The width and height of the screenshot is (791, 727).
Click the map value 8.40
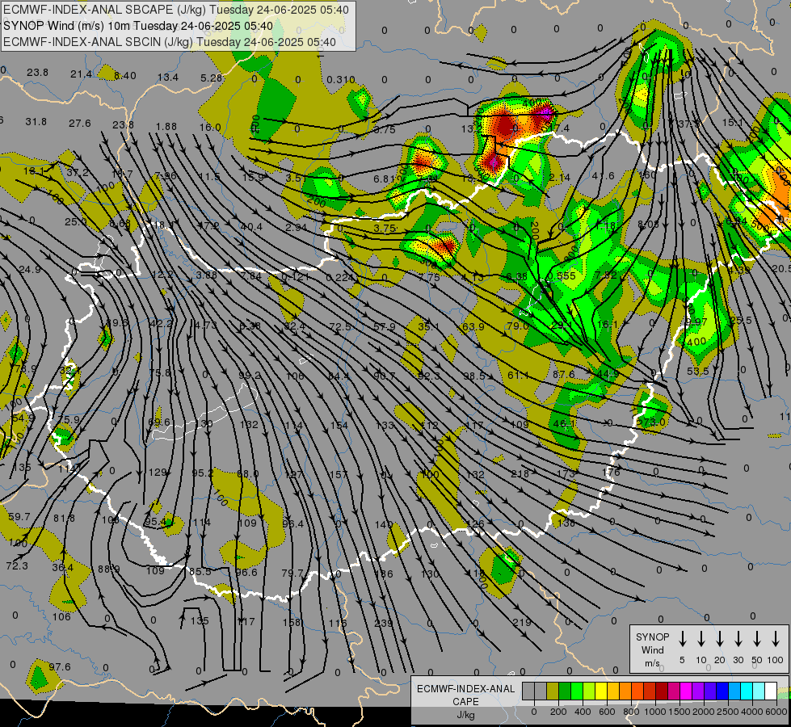click(125, 76)
